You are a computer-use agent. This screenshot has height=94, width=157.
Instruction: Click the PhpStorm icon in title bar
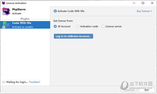click(3, 3)
